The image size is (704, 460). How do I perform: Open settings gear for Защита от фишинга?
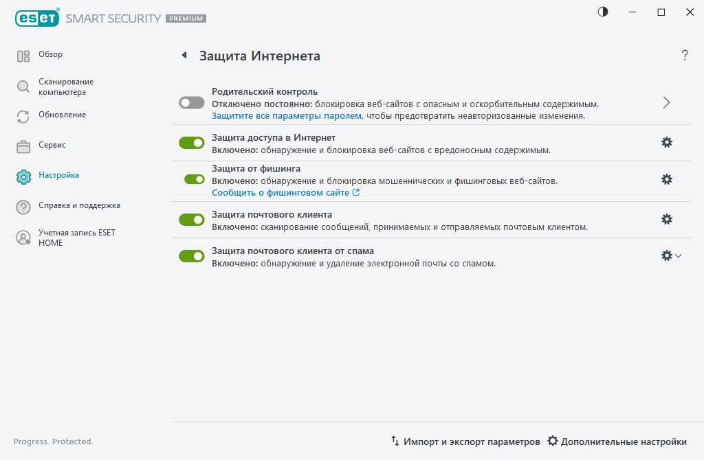tap(666, 179)
